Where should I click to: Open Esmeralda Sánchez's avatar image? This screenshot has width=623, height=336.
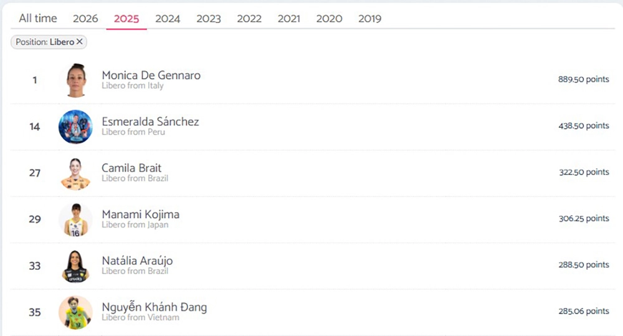(75, 127)
